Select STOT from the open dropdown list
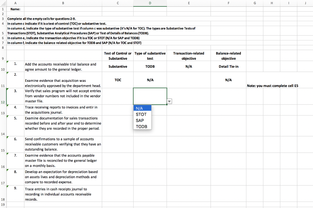This screenshot has width=313, height=208. click(141, 114)
